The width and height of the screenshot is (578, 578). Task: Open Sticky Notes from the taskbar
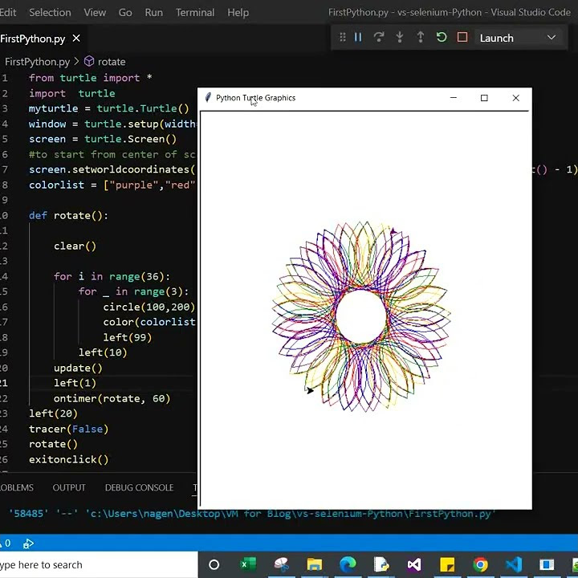[x=447, y=564]
